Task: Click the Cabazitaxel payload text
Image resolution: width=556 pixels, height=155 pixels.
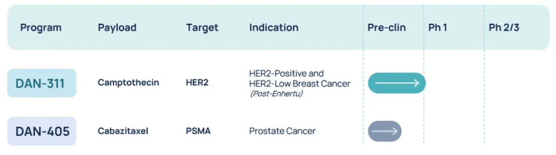Action: coord(123,131)
